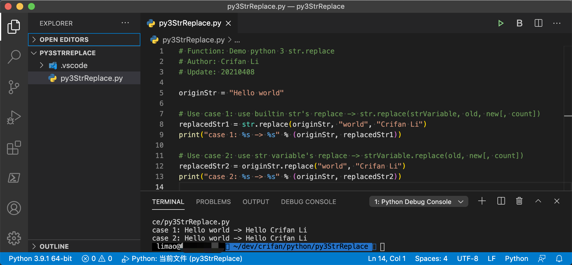
Task: Select py3StrReplace.py in the Explorer tree
Action: pos(84,78)
